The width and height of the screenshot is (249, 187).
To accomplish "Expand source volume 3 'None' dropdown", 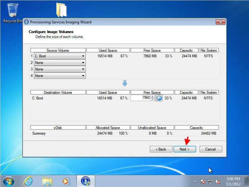I will click(60, 69).
